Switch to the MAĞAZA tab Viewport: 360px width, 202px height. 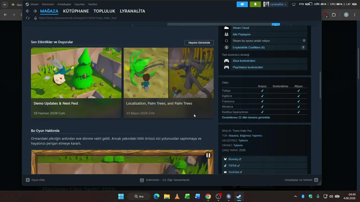pos(49,11)
